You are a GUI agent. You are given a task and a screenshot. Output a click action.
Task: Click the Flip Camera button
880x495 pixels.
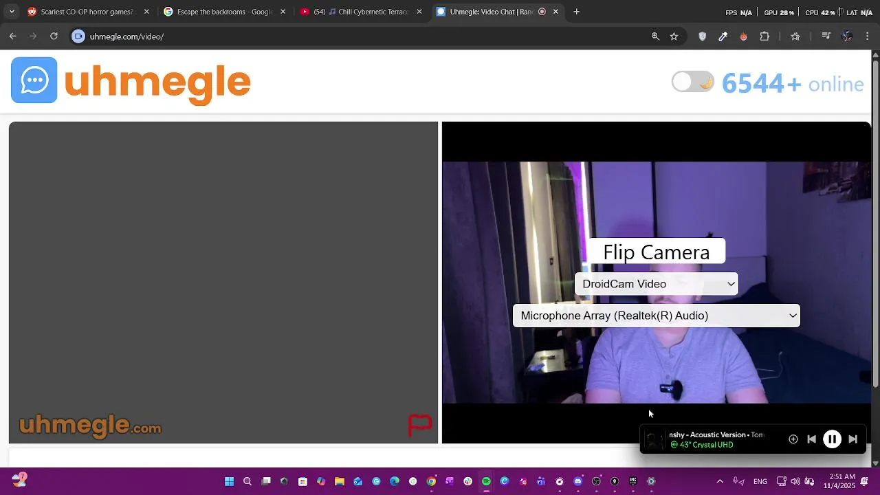click(657, 252)
